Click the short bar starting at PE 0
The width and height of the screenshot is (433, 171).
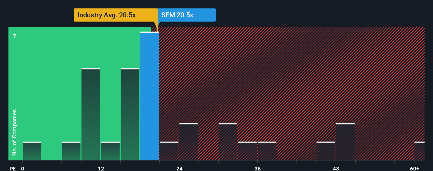[x=32, y=151]
